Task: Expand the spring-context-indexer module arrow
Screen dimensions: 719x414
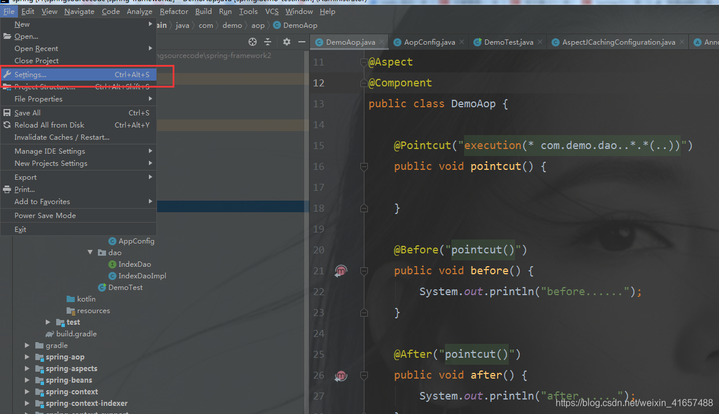Action: coord(27,404)
